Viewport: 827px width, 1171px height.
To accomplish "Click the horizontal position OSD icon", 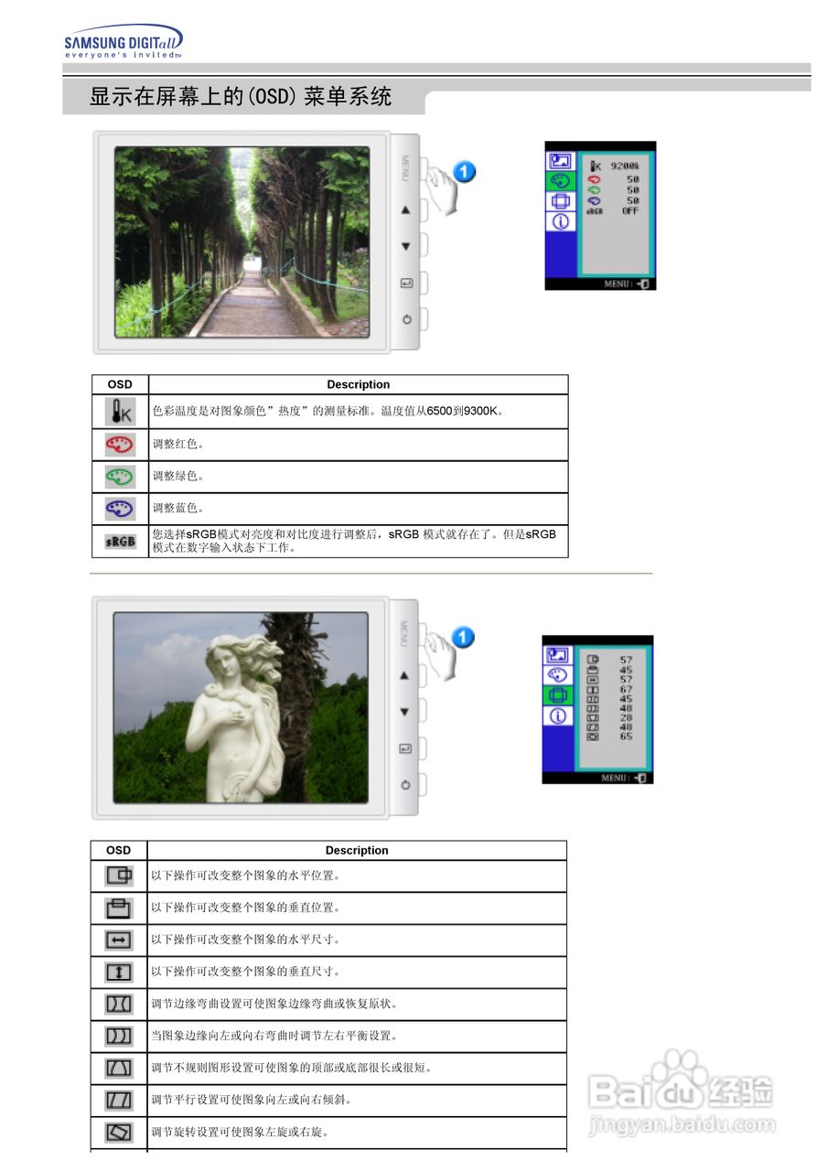I will [118, 876].
